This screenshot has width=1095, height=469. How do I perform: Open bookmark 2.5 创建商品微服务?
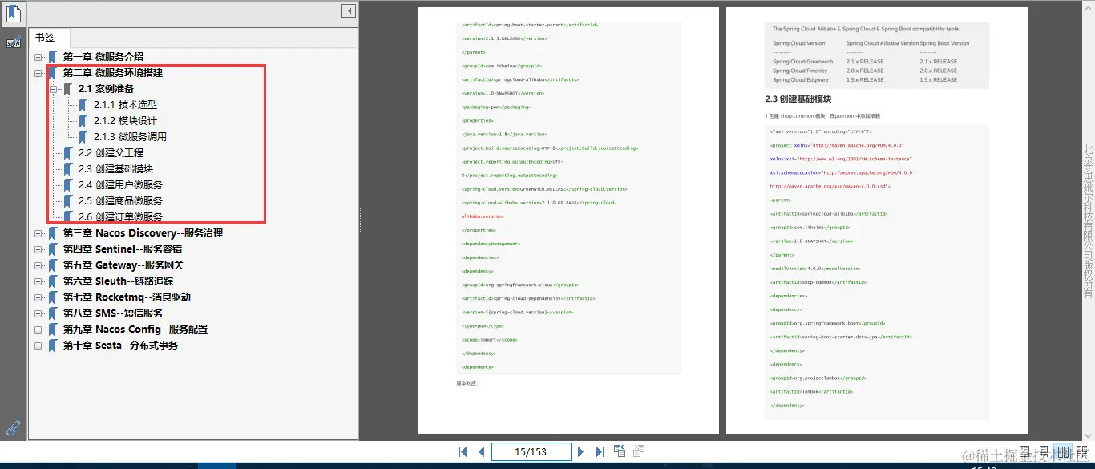point(120,201)
